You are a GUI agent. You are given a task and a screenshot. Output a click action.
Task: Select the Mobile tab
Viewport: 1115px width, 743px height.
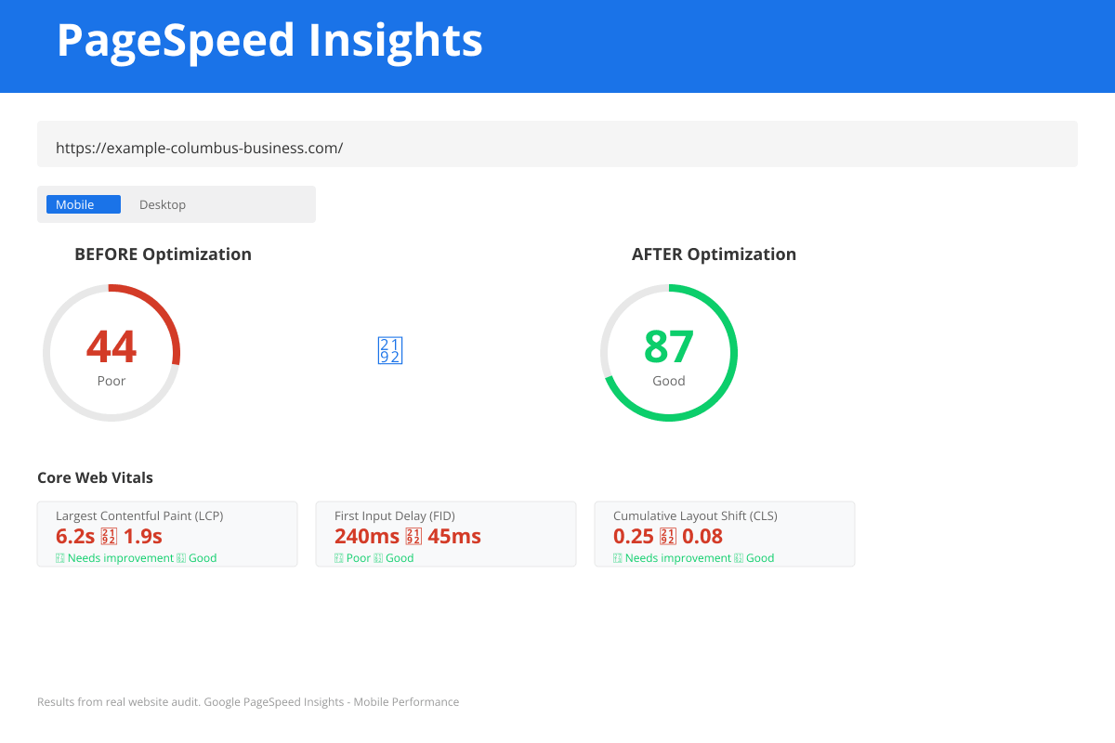click(84, 204)
